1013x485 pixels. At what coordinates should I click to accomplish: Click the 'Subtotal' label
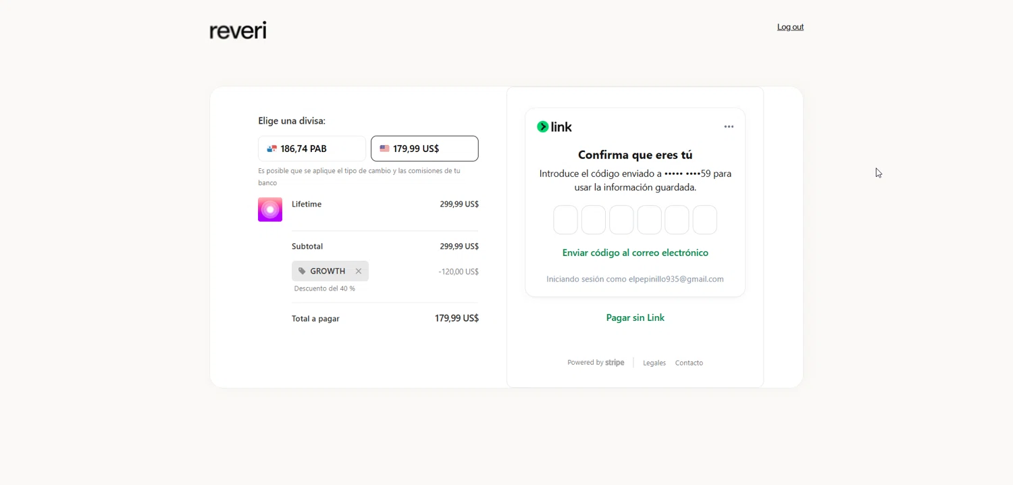click(307, 247)
